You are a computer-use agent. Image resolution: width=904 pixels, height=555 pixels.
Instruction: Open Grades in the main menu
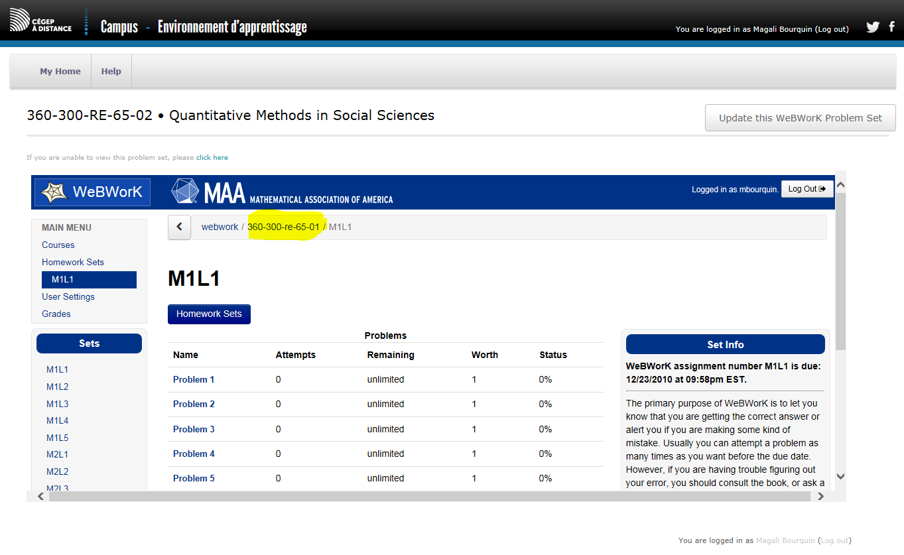[x=56, y=314]
